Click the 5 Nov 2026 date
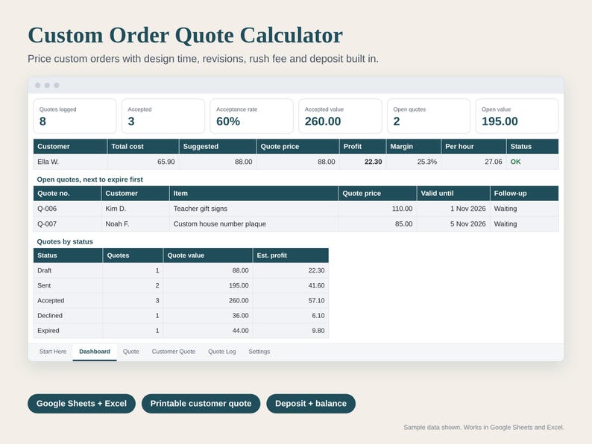The image size is (592, 444). point(453,224)
